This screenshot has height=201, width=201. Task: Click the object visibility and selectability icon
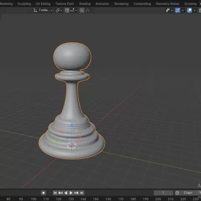[168, 10]
